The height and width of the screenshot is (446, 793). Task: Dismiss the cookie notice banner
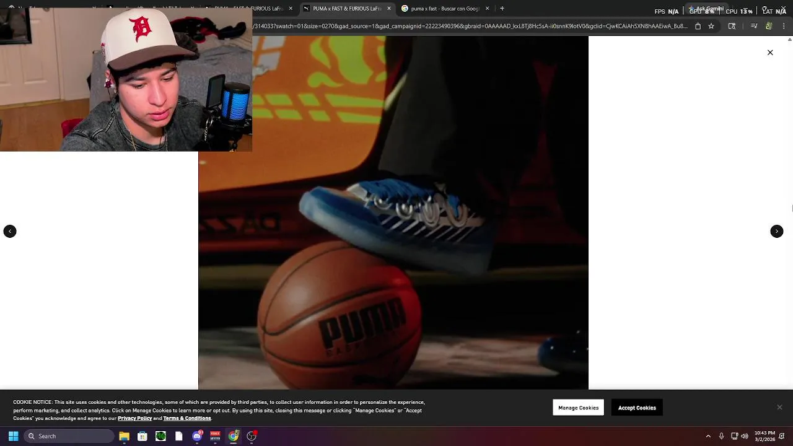(779, 407)
